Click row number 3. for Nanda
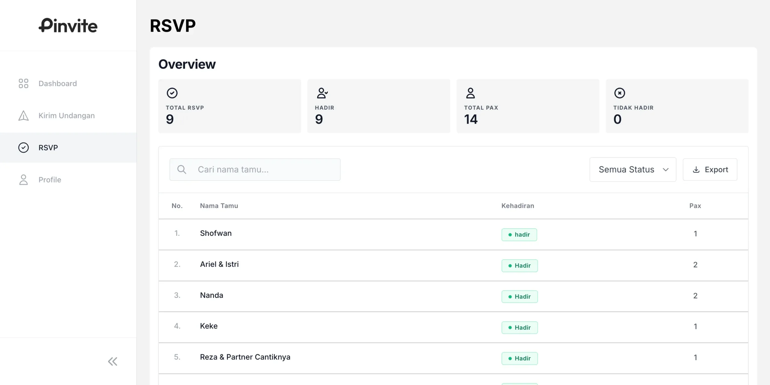Image resolution: width=770 pixels, height=385 pixels. [177, 295]
